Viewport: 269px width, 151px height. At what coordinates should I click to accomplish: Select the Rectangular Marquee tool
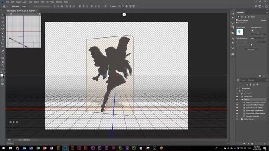3,18
